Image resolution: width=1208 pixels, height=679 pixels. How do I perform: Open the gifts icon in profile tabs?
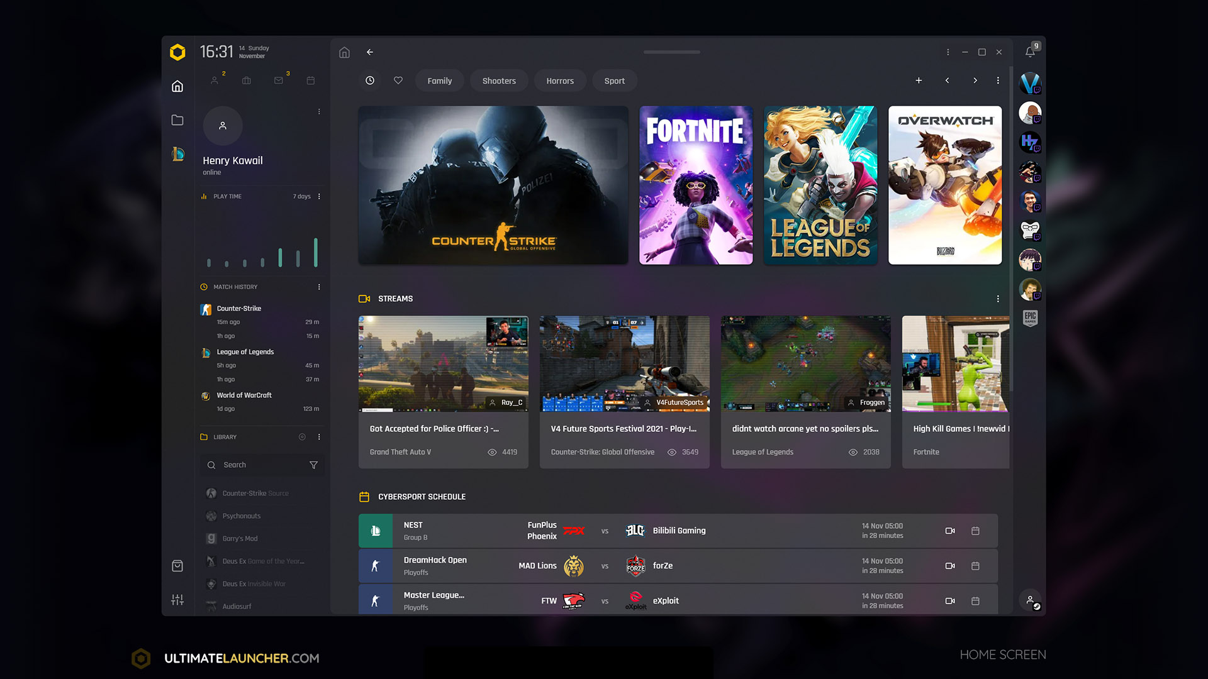(x=247, y=80)
